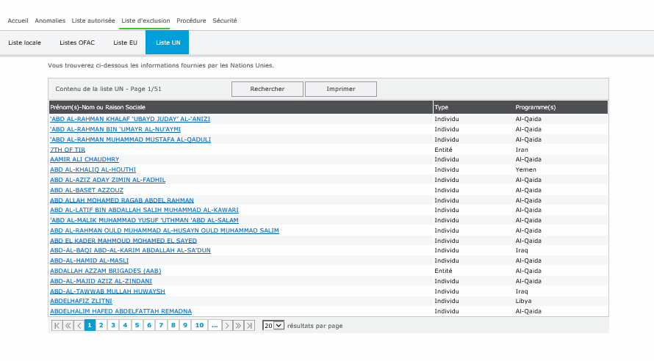Screen dimensions: 654x361
Task: Go to first page using pagination icon
Action: point(57,325)
